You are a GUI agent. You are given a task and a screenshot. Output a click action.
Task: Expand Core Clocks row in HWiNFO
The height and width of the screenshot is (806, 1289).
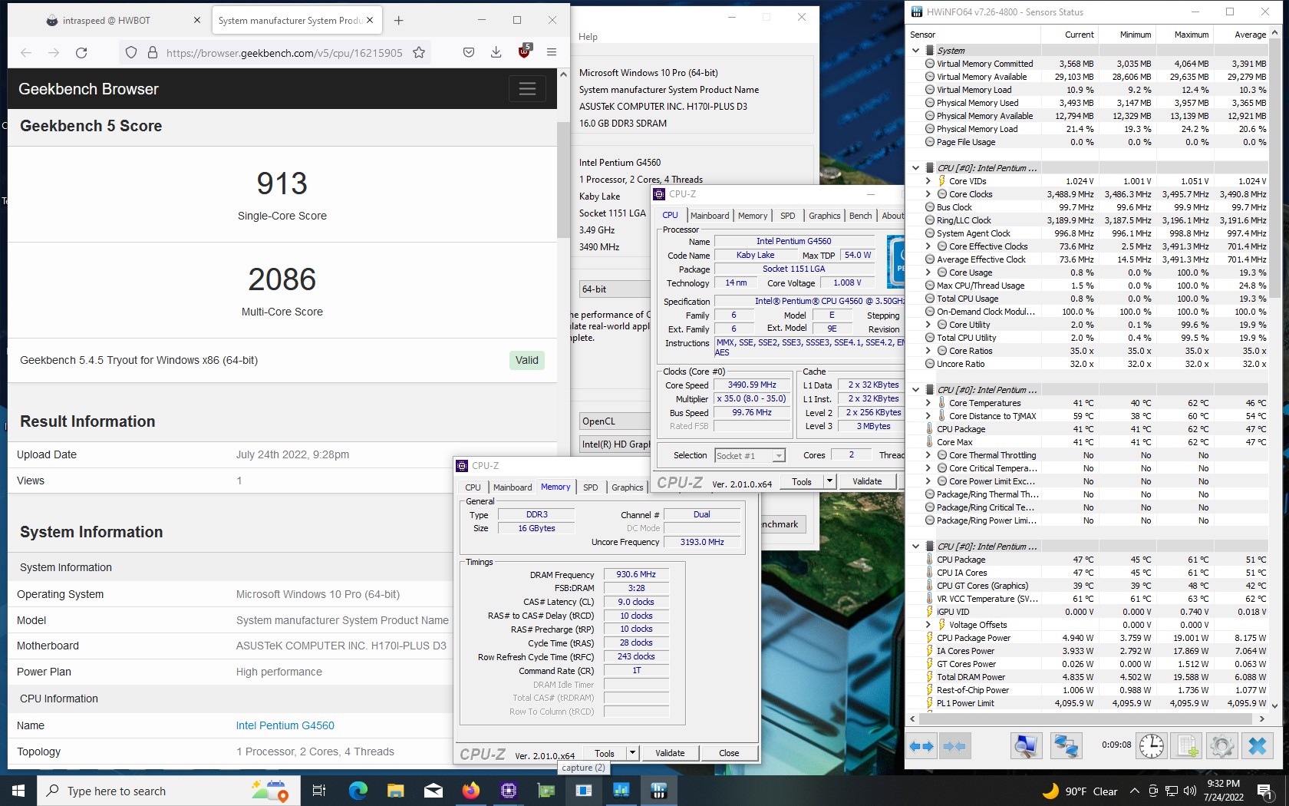(x=928, y=194)
